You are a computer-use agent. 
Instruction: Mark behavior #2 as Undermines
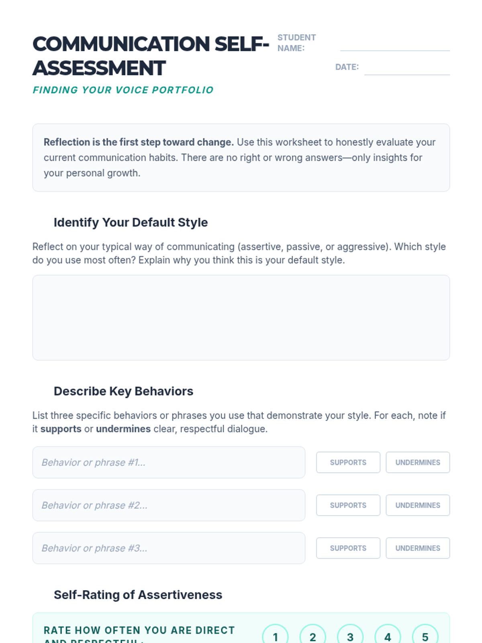click(418, 505)
